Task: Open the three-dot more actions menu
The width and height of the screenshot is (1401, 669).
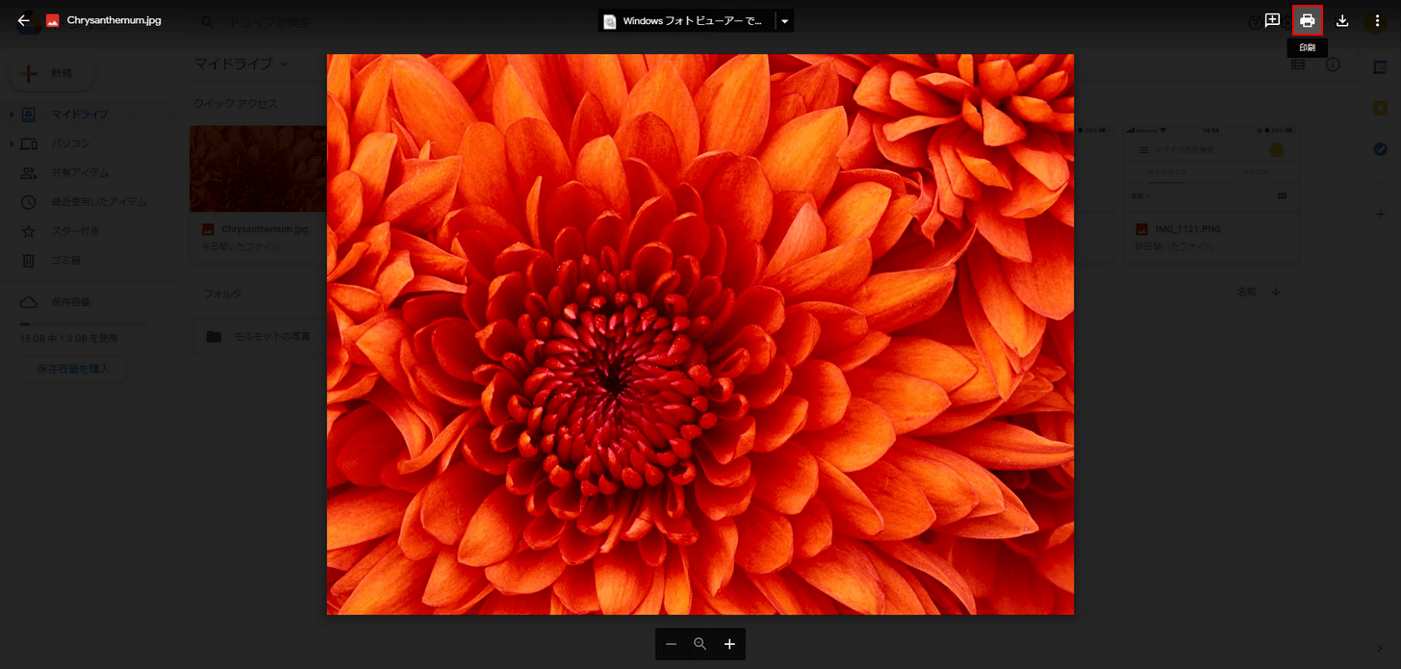Action: pyautogui.click(x=1377, y=20)
